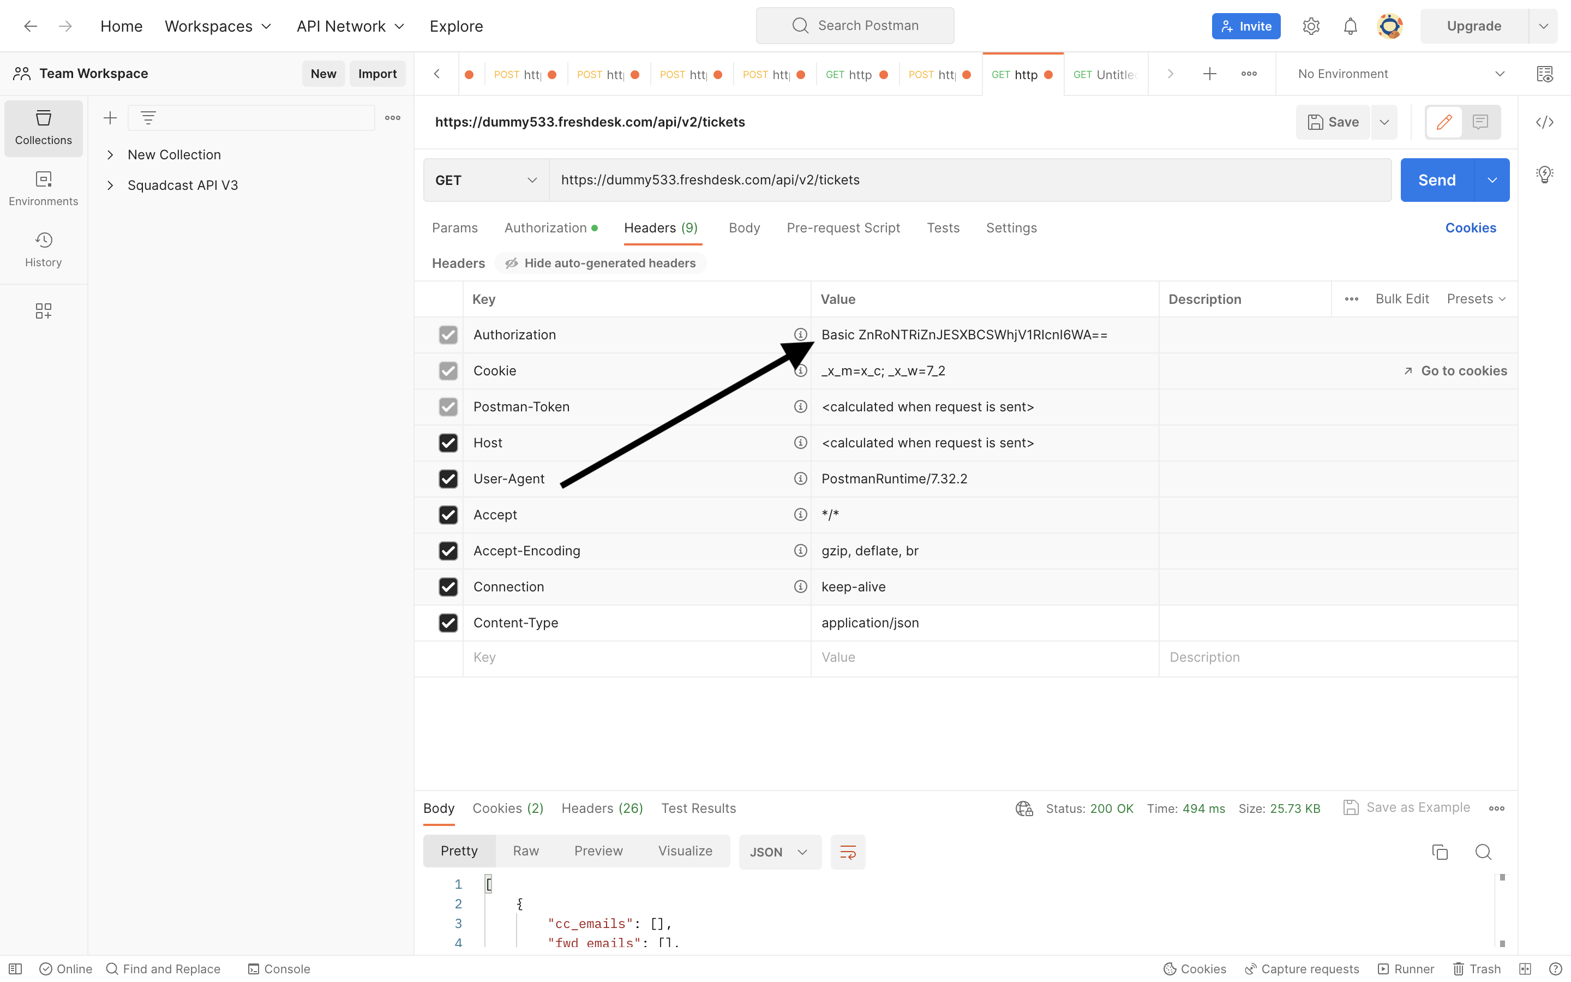
Task: Click the Send button
Action: pyautogui.click(x=1436, y=180)
